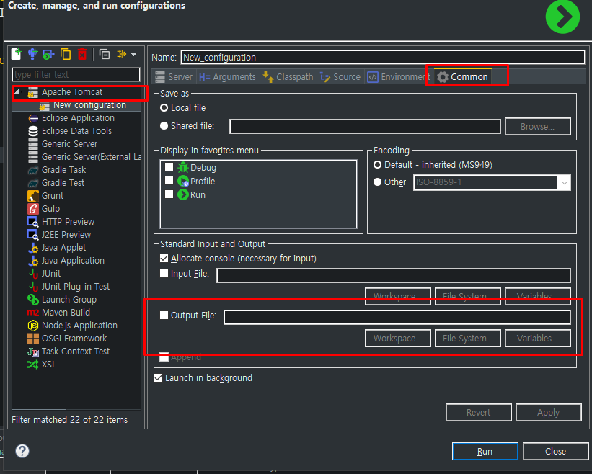Open the Classpath tab
This screenshot has height=474, width=592.
[288, 77]
